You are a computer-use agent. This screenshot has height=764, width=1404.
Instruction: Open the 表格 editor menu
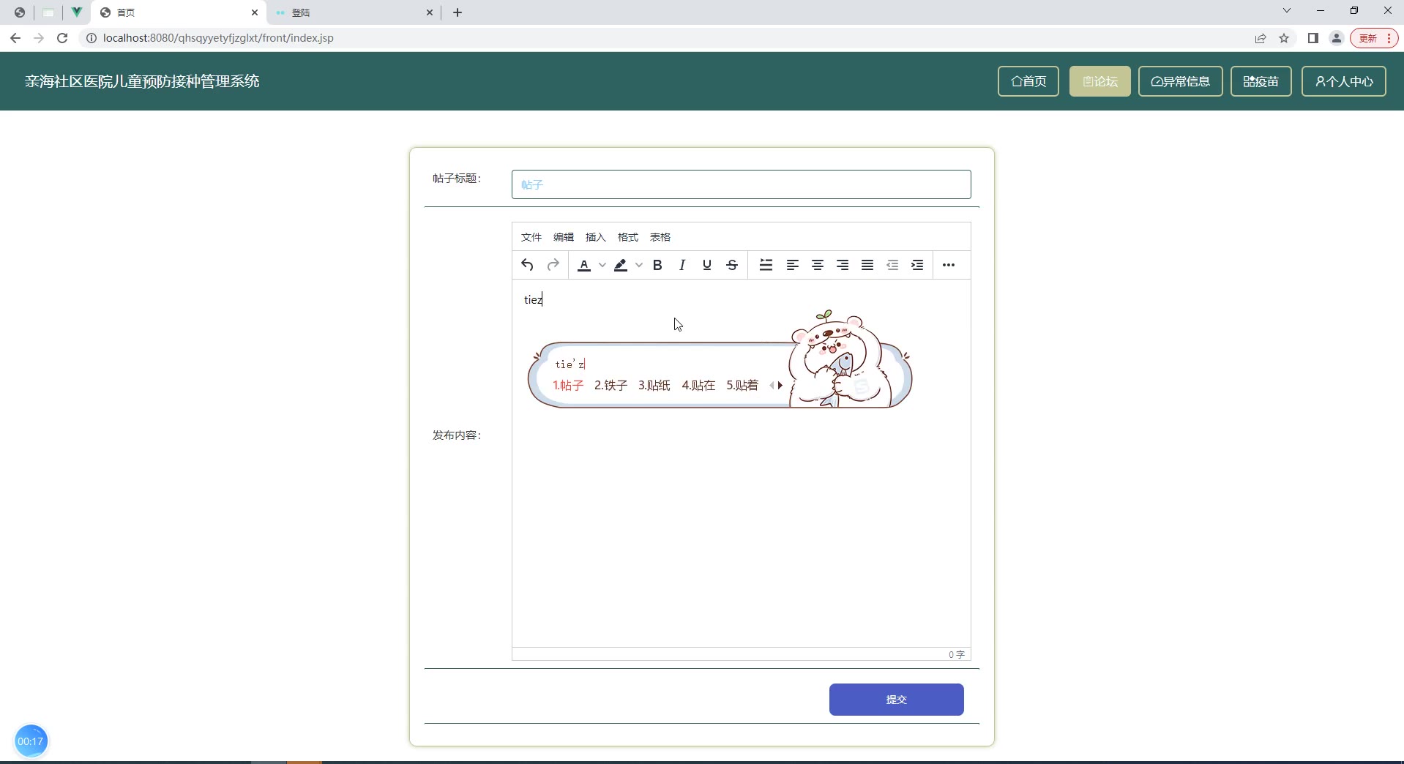(660, 237)
